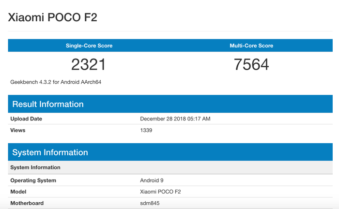Select the single-core value 2321

88,64
